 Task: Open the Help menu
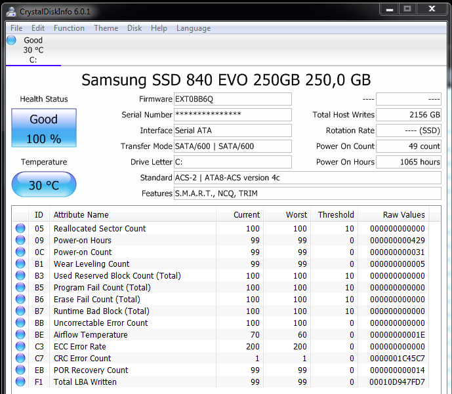pos(159,28)
